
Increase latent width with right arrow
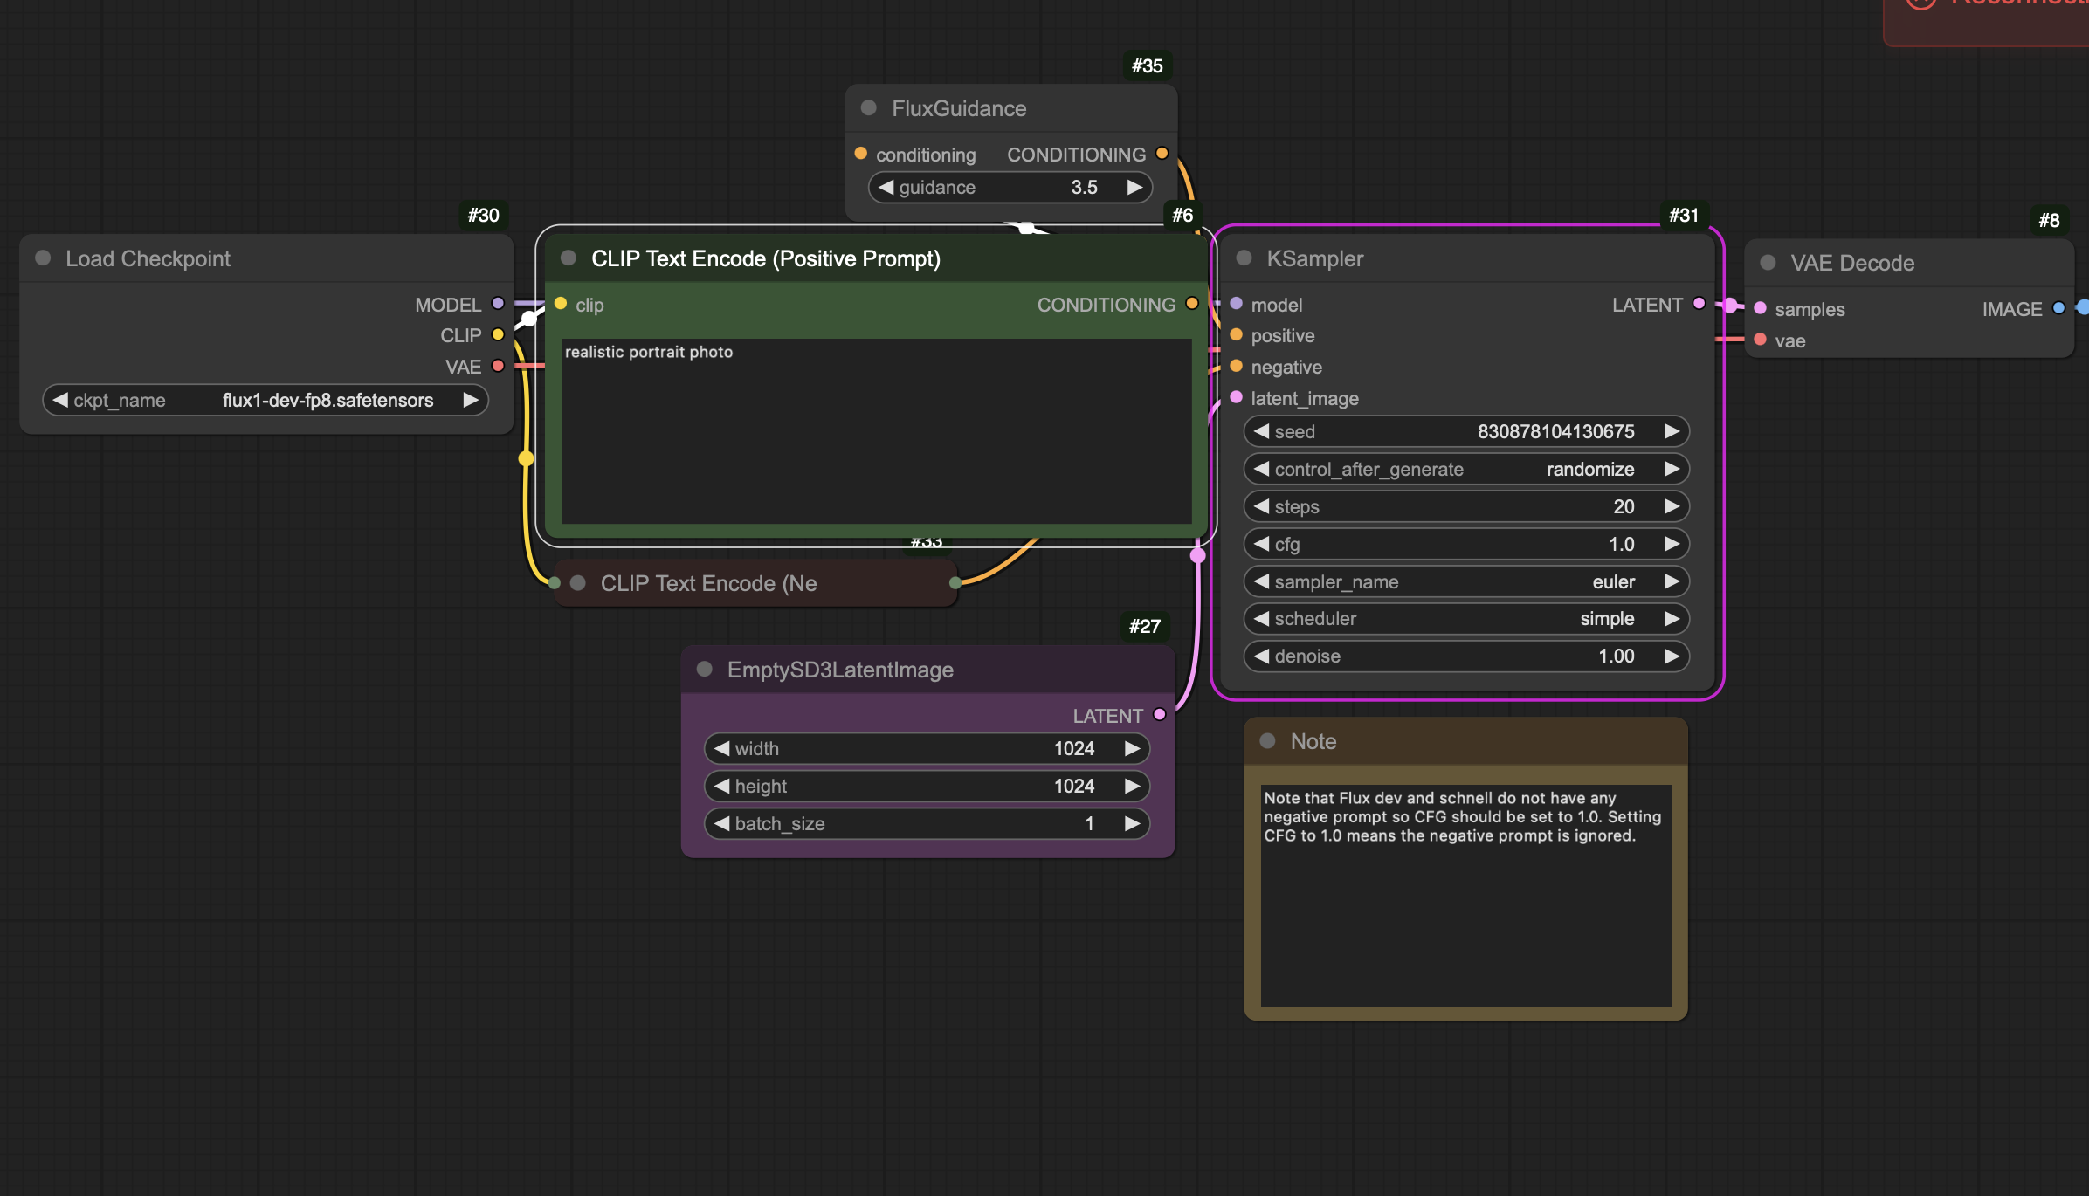(x=1132, y=749)
